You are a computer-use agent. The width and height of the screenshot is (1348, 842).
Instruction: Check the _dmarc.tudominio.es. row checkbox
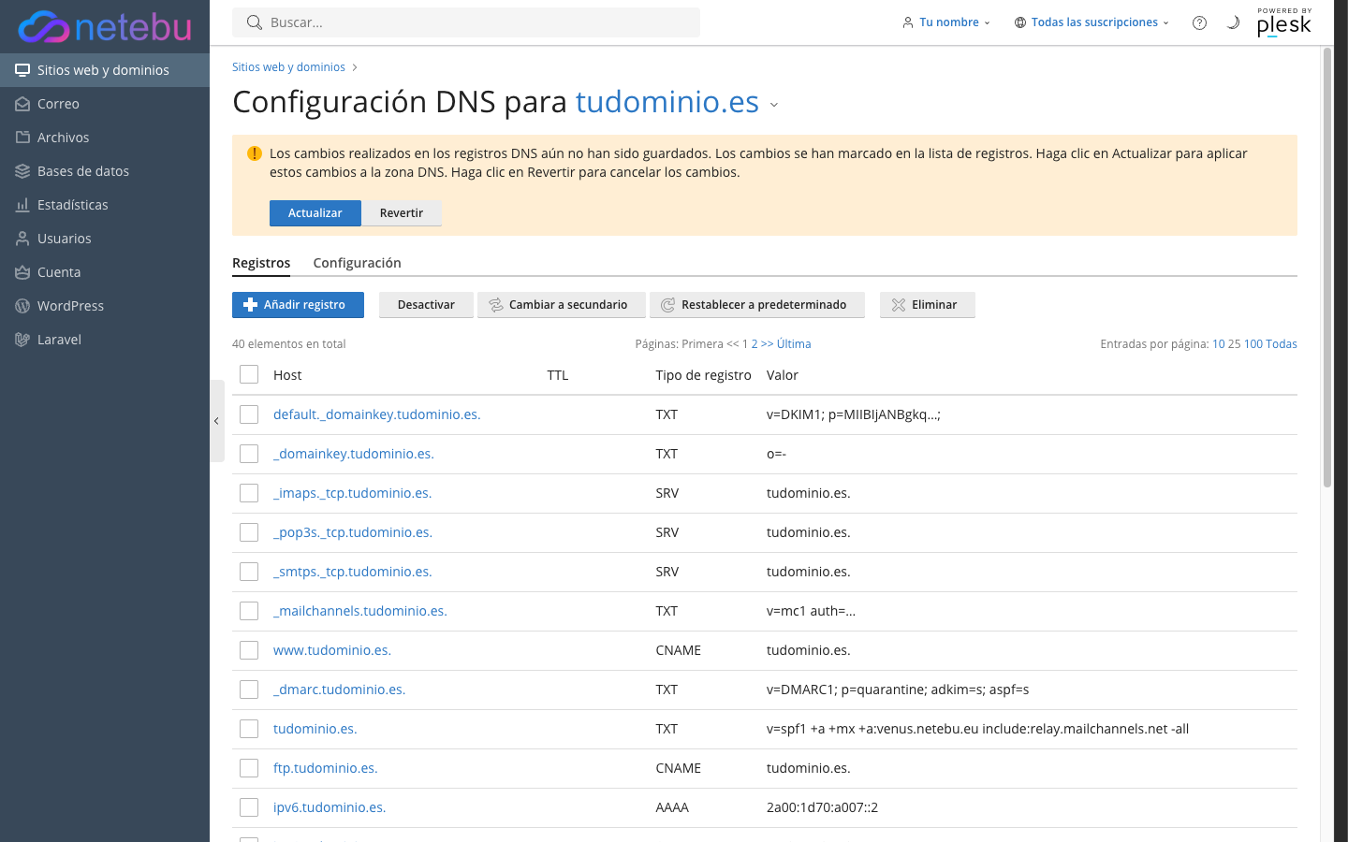249,690
